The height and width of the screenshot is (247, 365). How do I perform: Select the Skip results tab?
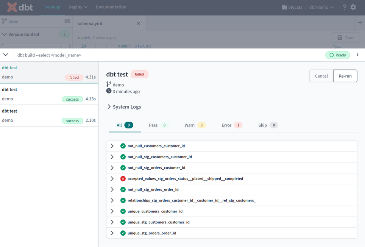(x=268, y=125)
